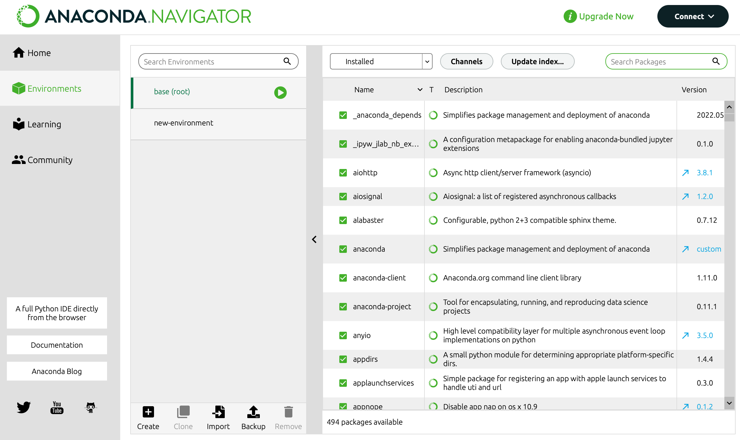The width and height of the screenshot is (740, 440).
Task: Open the Anaconda Blog link
Action: point(57,371)
